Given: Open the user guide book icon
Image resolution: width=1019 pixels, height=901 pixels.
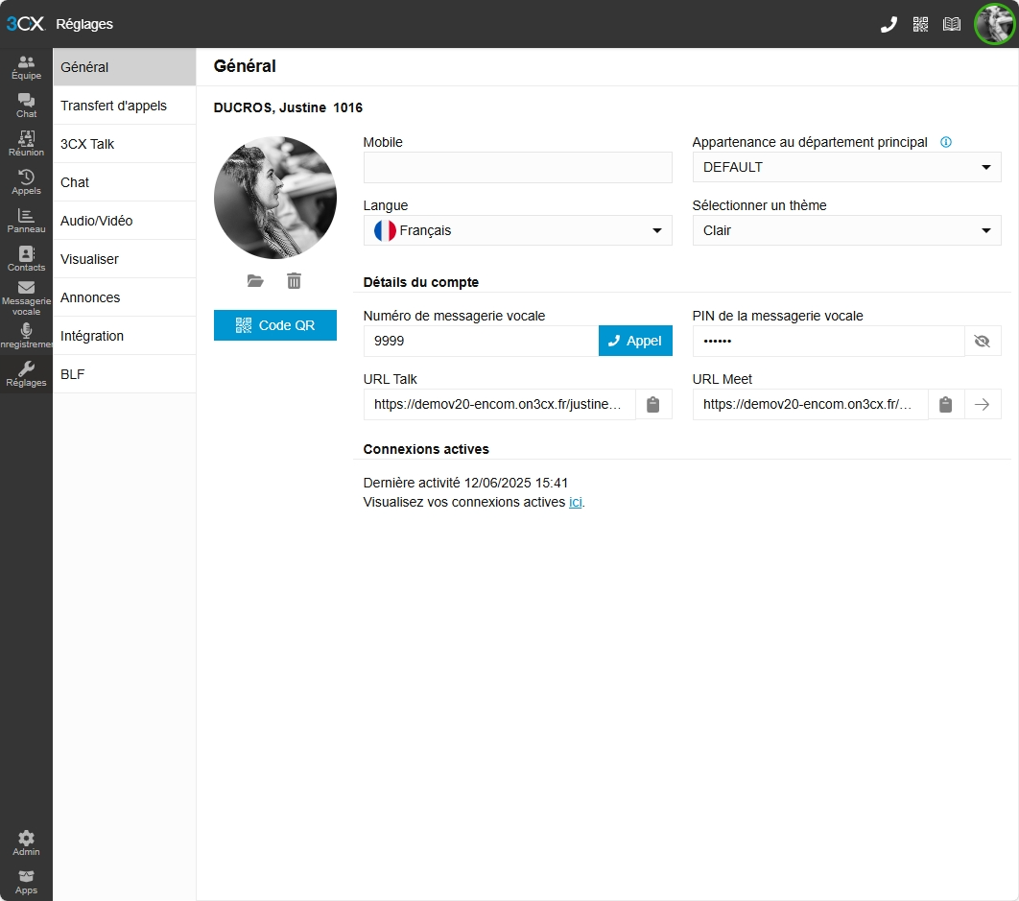Looking at the screenshot, I should click(952, 25).
